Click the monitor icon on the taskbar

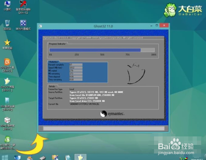click(x=17, y=157)
